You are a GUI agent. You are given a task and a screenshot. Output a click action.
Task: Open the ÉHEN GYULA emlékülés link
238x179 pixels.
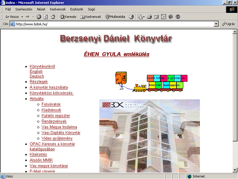[116, 54]
